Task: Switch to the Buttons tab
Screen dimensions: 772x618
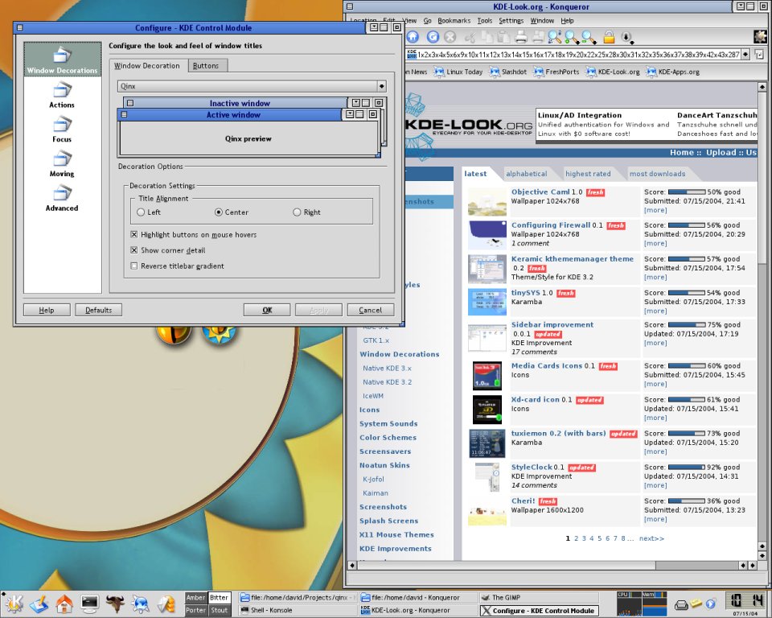Action: [206, 65]
